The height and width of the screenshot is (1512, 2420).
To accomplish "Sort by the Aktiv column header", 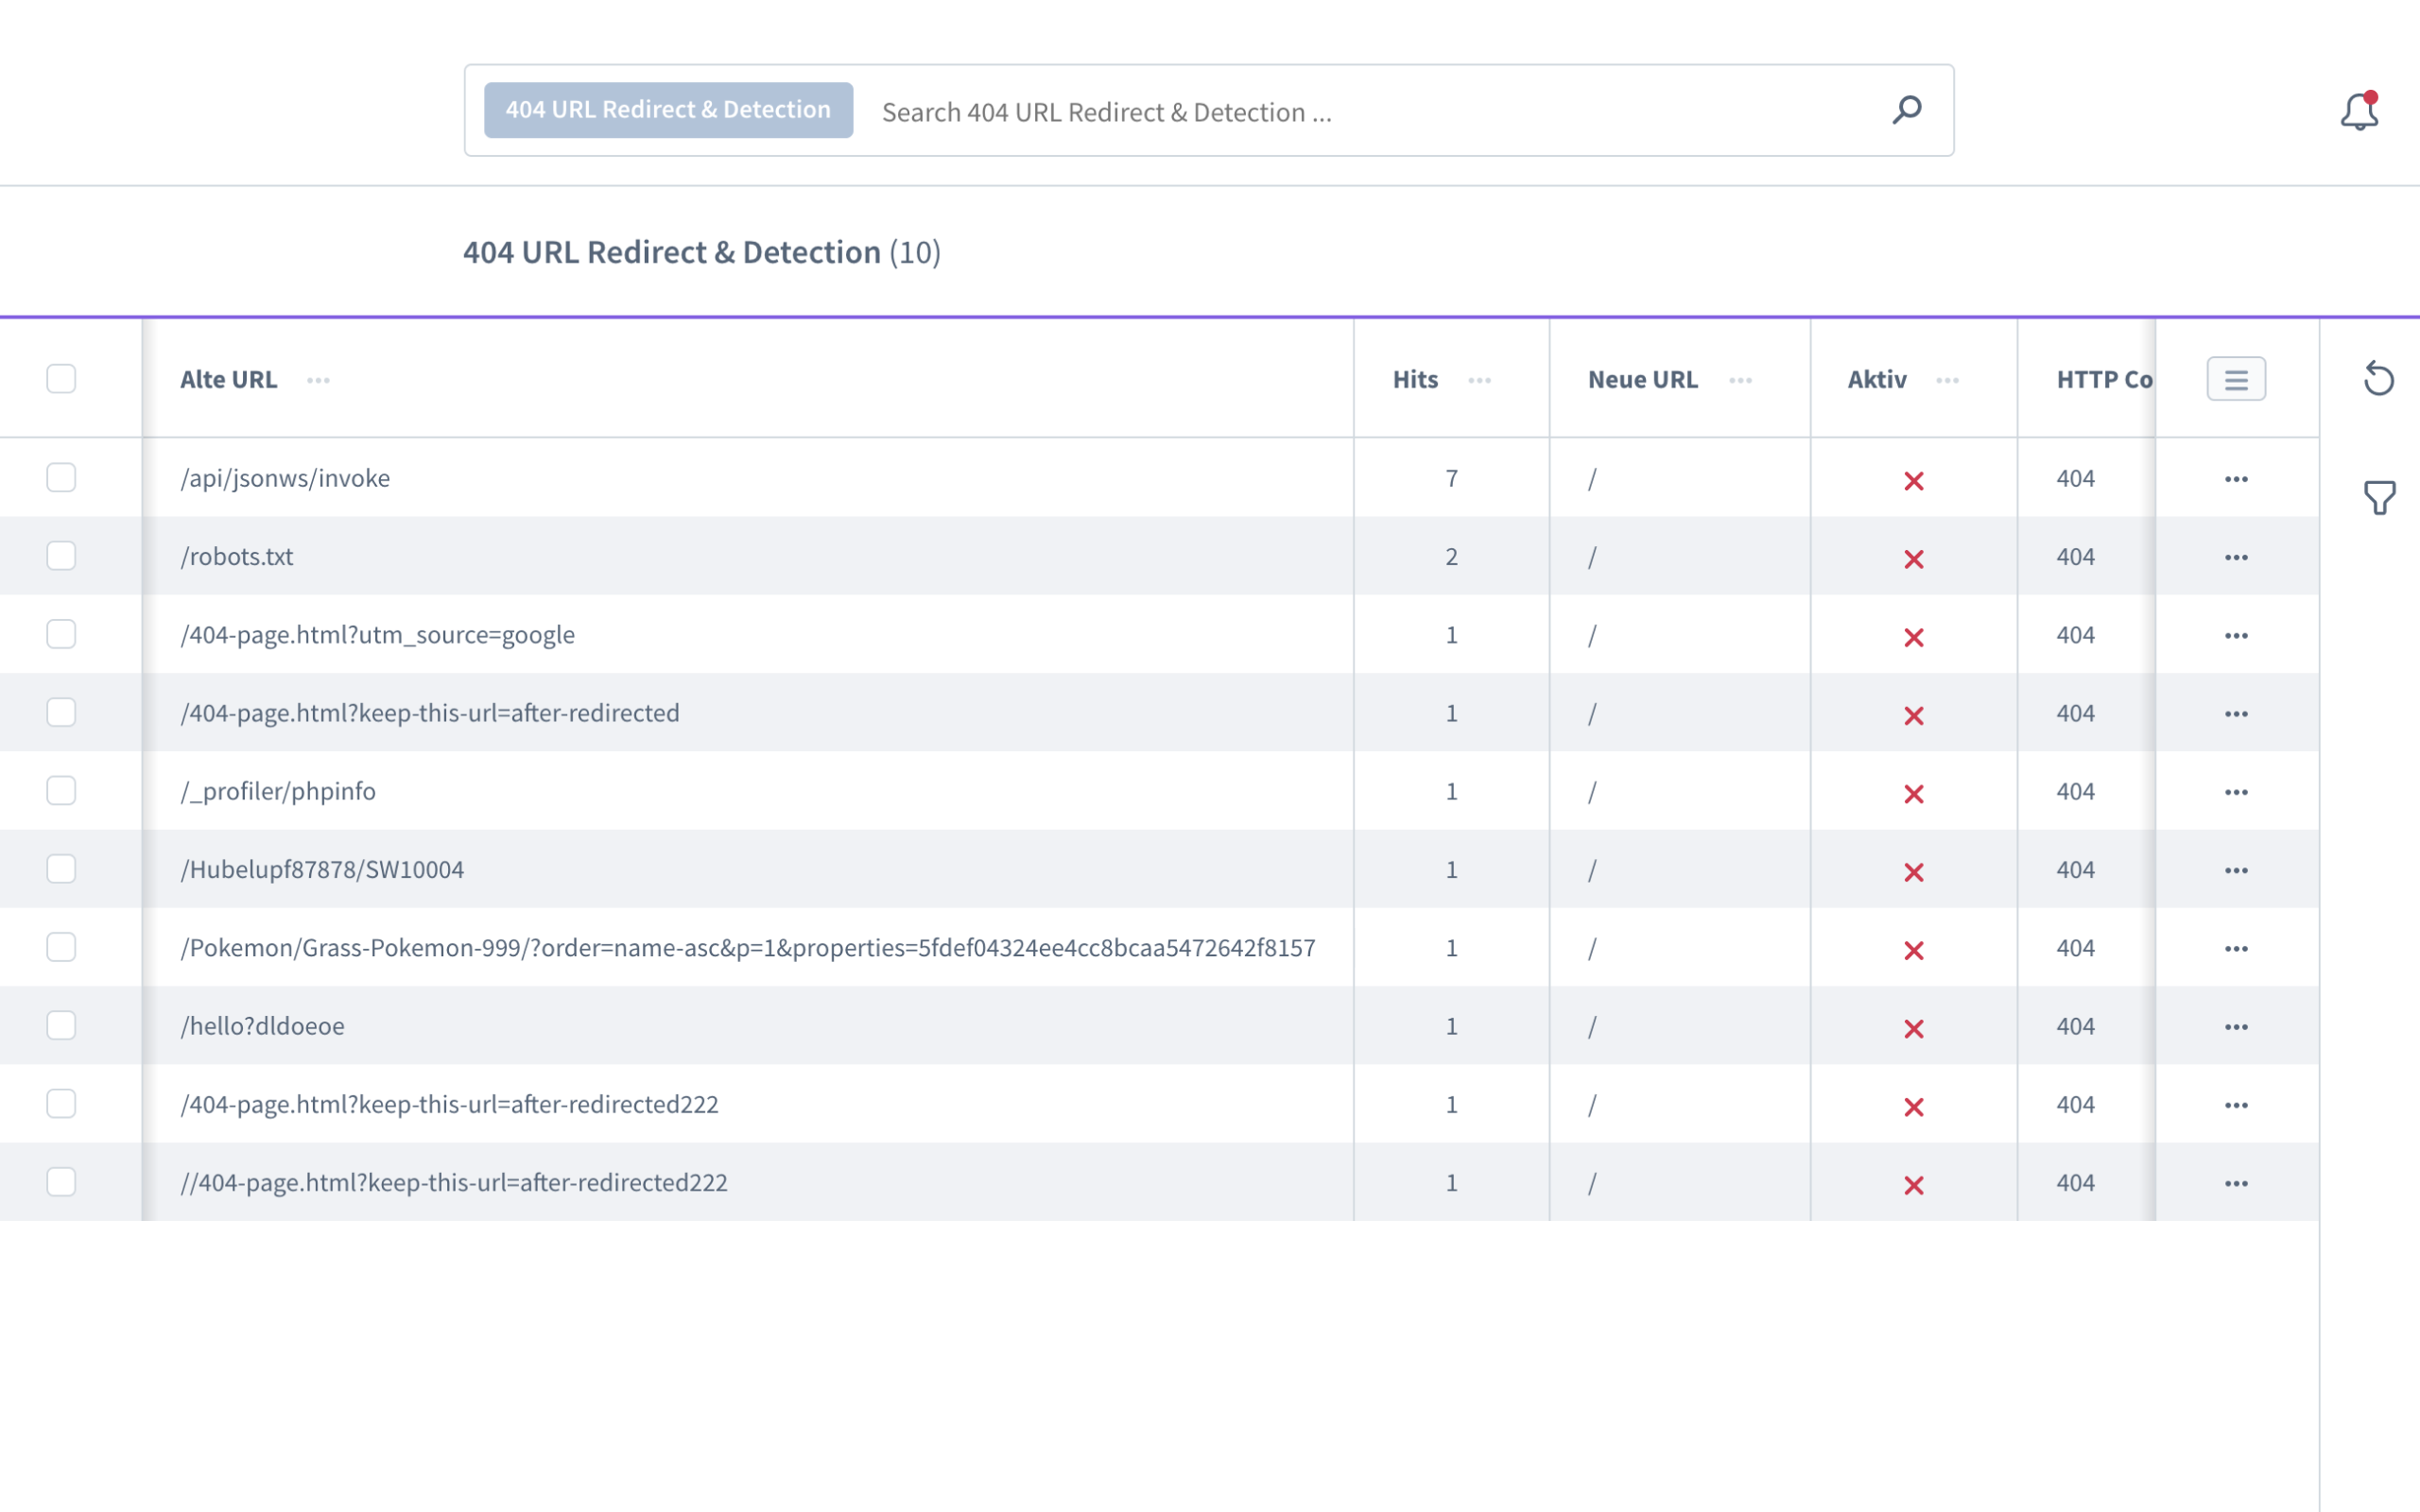I will pyautogui.click(x=1877, y=380).
